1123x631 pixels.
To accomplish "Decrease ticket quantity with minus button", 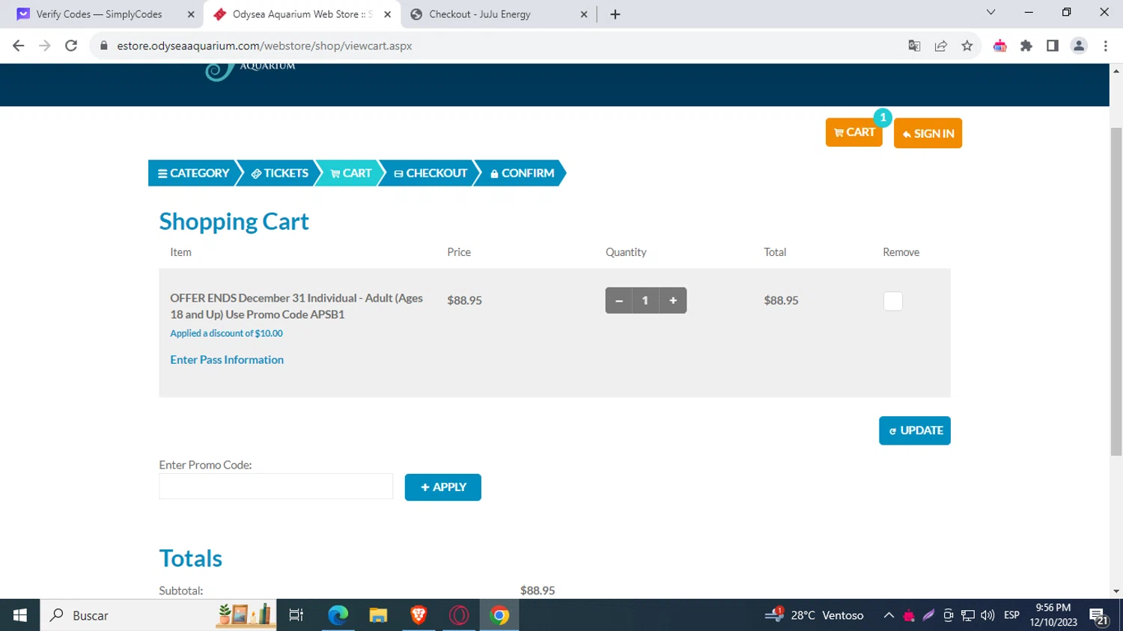I will pyautogui.click(x=619, y=300).
